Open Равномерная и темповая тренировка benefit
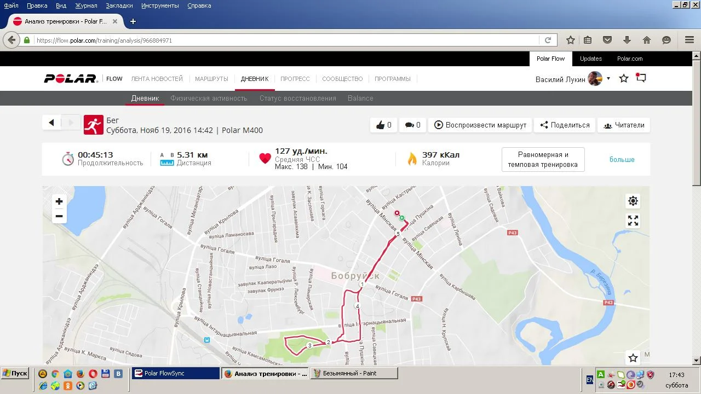This screenshot has height=394, width=701. coord(543,159)
